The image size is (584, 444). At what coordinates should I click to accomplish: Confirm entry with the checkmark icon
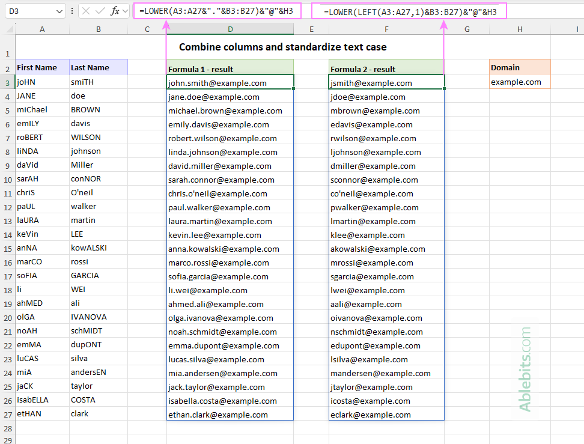[99, 11]
